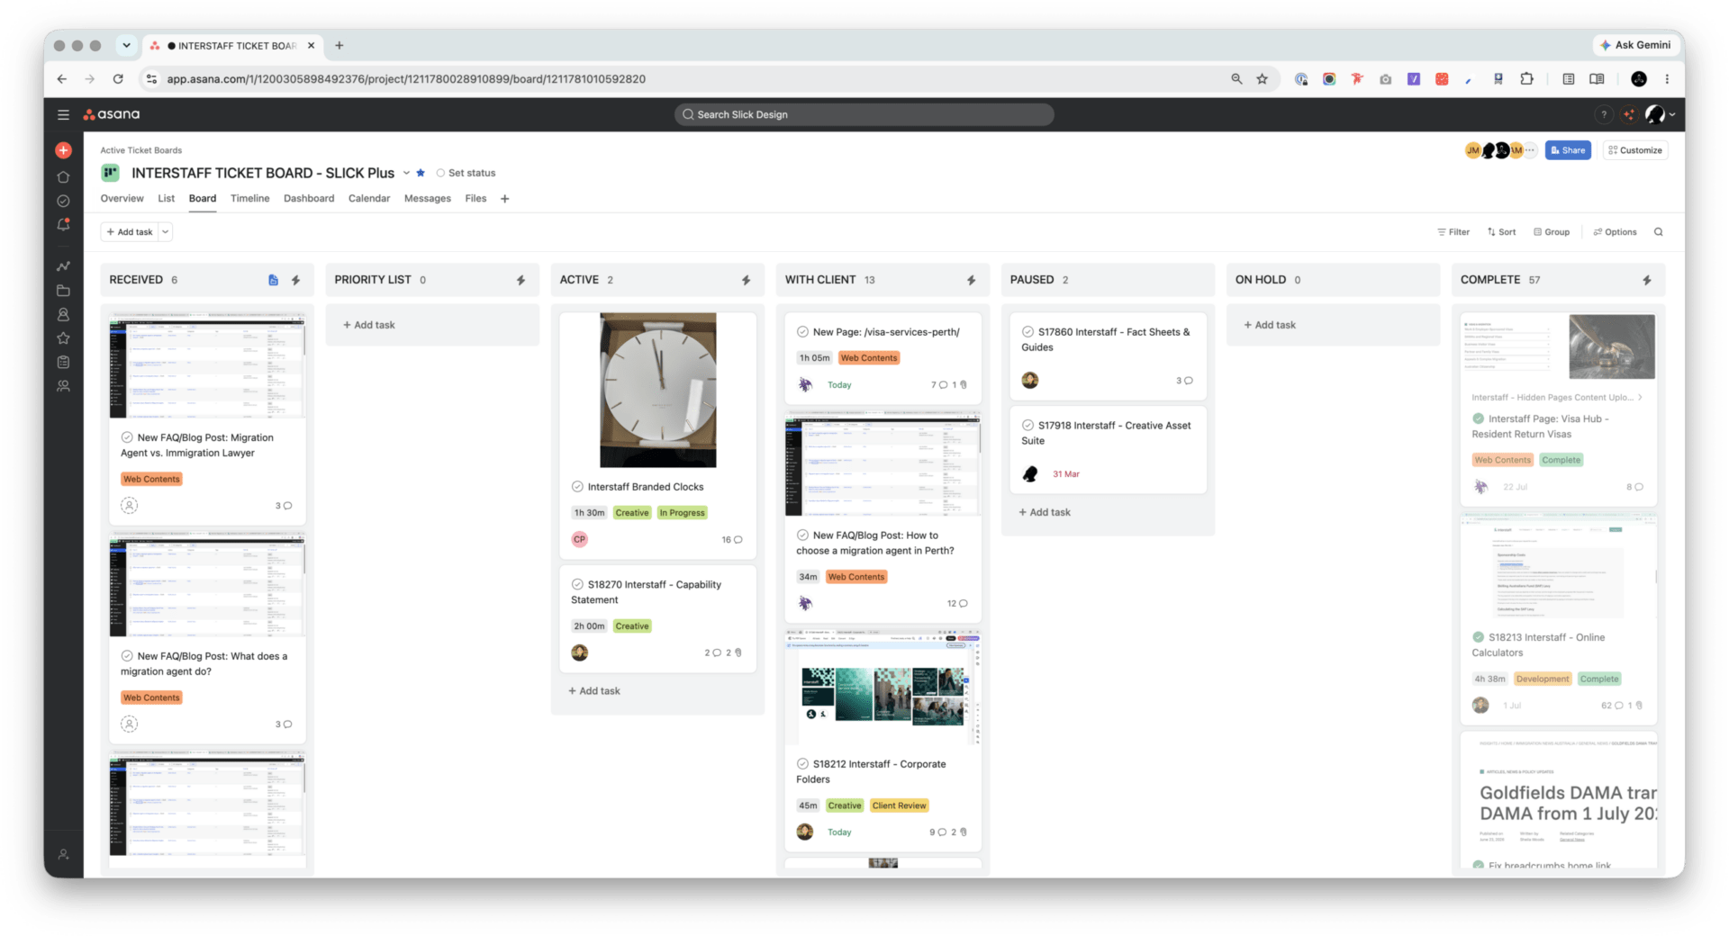Open the Goals person icon in the sidebar

(63, 315)
